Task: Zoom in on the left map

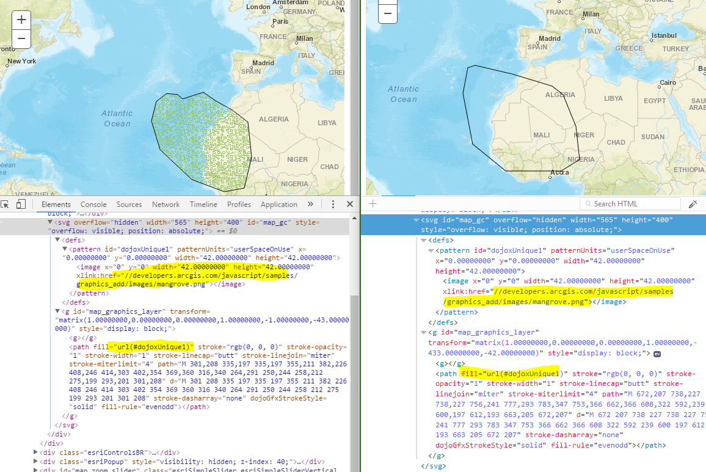Action: [21, 20]
